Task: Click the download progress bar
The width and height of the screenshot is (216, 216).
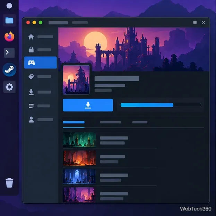Action: pos(161,105)
